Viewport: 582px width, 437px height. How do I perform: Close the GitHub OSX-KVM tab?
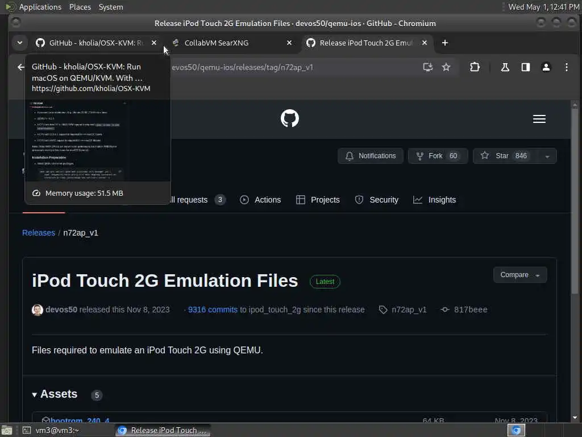154,43
